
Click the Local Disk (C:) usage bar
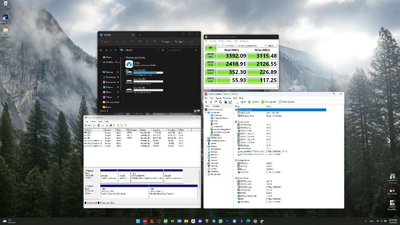(x=148, y=72)
